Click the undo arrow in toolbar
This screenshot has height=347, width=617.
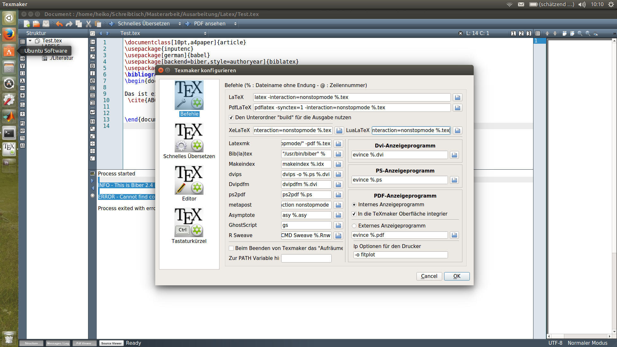[x=59, y=24]
